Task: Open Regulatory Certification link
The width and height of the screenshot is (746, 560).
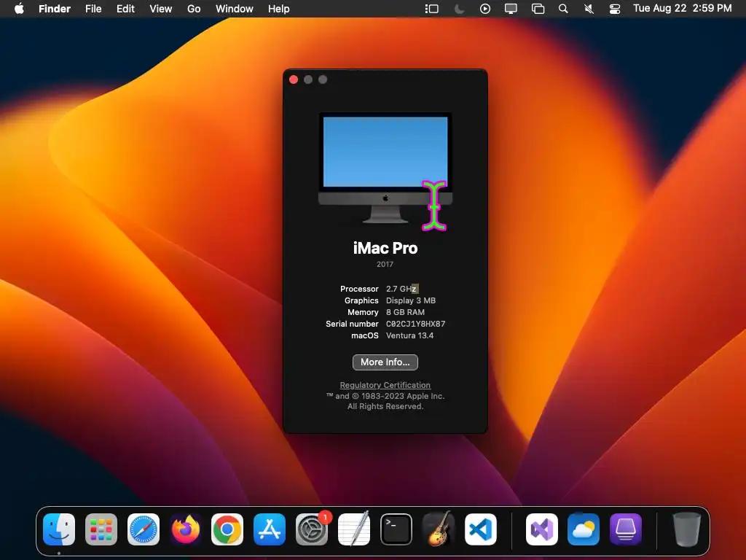Action: pos(385,385)
